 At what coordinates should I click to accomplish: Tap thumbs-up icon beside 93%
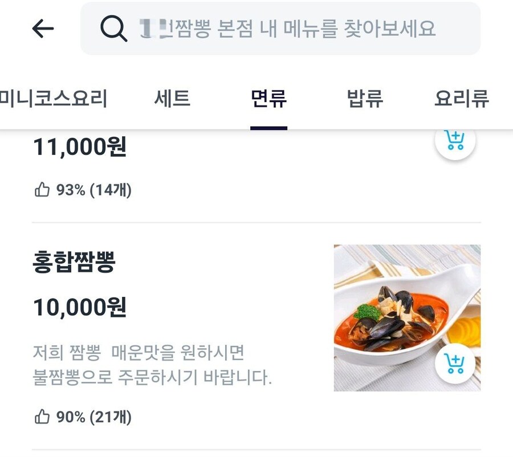42,189
